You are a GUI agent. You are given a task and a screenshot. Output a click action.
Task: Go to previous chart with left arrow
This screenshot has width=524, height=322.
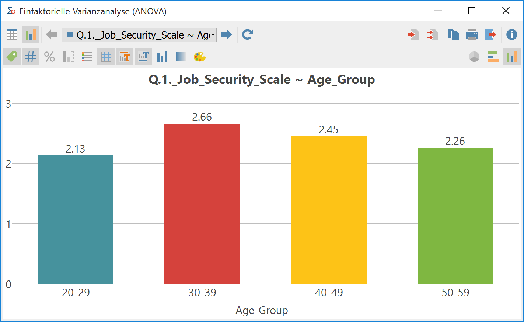[52, 35]
